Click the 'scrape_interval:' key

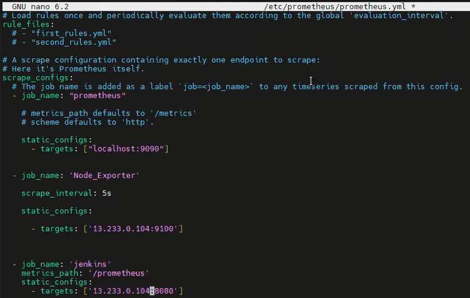click(x=59, y=193)
